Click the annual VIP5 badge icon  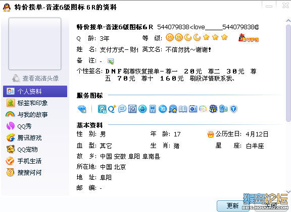click(x=249, y=38)
